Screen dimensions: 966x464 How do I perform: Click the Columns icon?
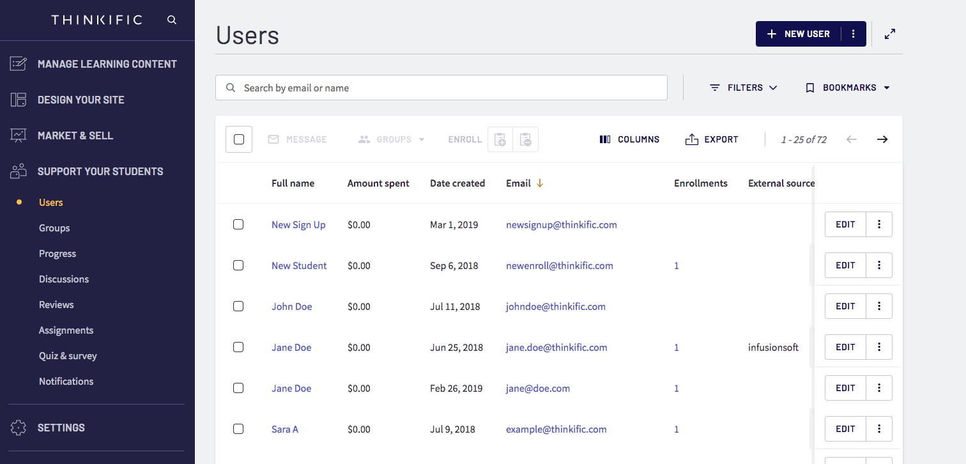click(x=605, y=139)
